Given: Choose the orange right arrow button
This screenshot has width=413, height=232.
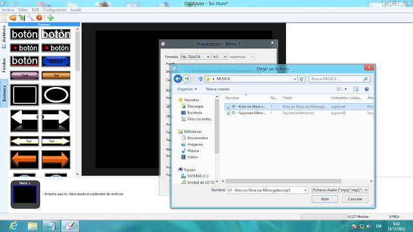Looking at the screenshot, I should pos(56,159).
